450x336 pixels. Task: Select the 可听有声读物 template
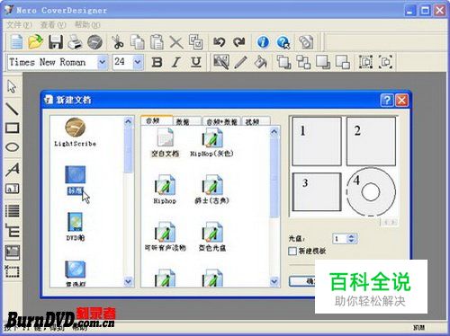coord(166,236)
